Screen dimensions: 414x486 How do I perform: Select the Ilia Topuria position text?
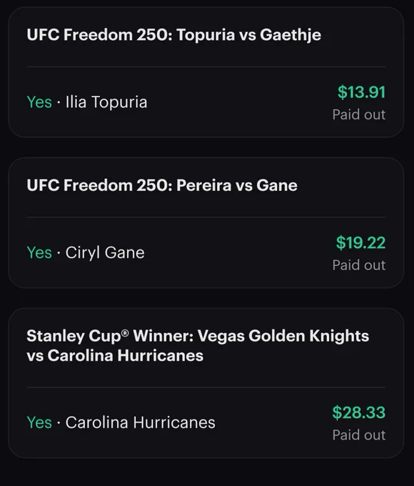pyautogui.click(x=106, y=102)
